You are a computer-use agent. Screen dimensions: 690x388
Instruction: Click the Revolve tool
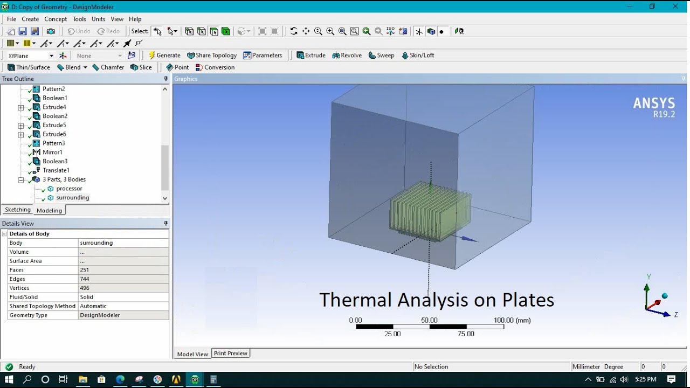coord(347,56)
